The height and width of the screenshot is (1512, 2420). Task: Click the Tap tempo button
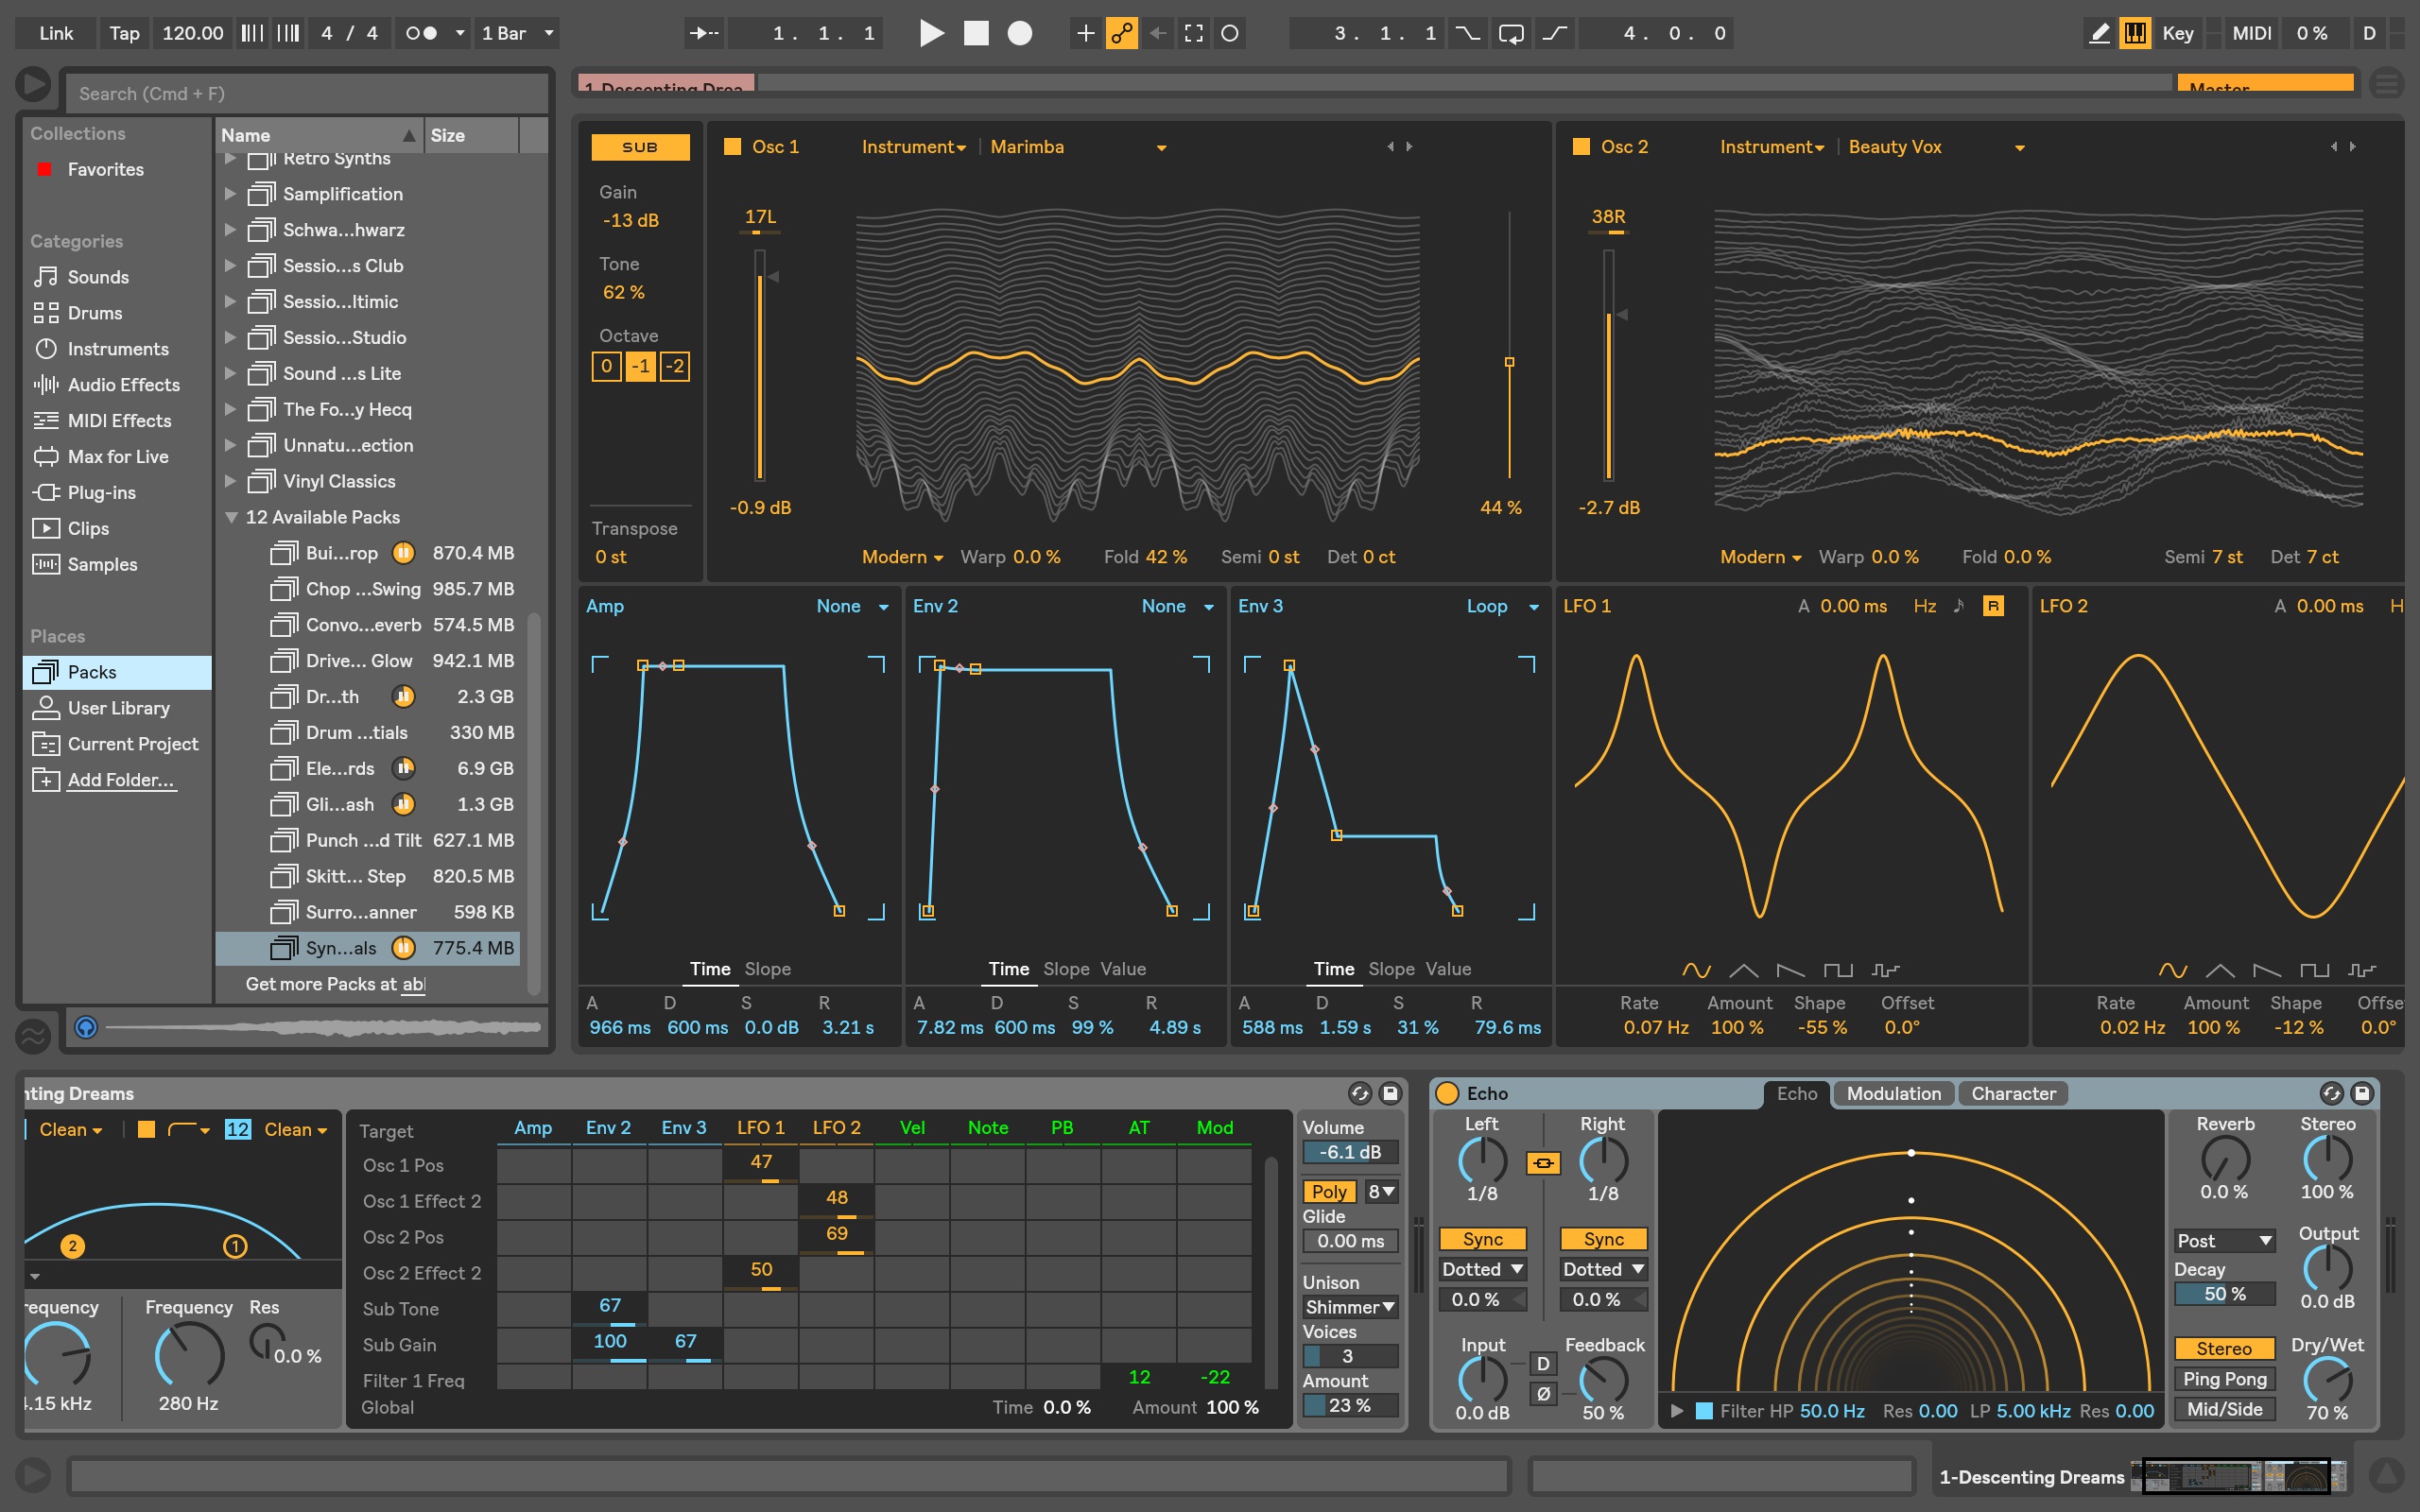124,33
